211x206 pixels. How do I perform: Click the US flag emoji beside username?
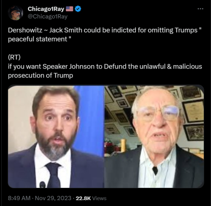70,9
